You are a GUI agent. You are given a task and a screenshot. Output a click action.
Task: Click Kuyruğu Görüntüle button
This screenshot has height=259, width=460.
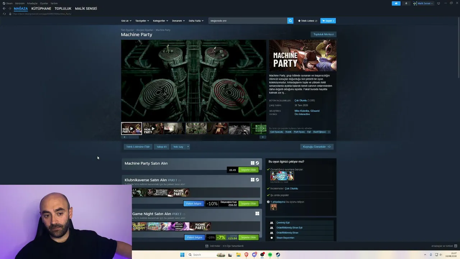point(317,147)
